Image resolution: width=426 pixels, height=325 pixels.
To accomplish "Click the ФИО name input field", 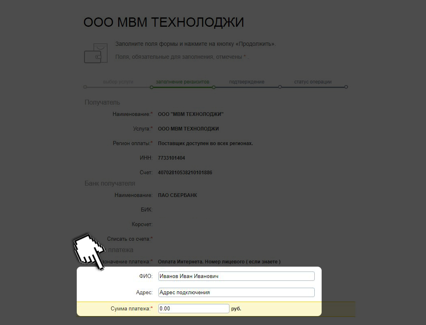I will coord(236,276).
